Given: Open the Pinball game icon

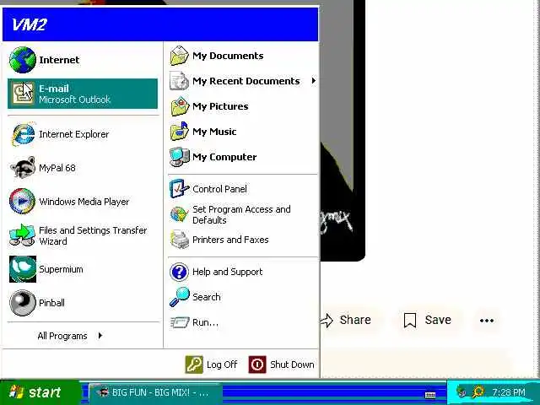Looking at the screenshot, I should 23,303.
